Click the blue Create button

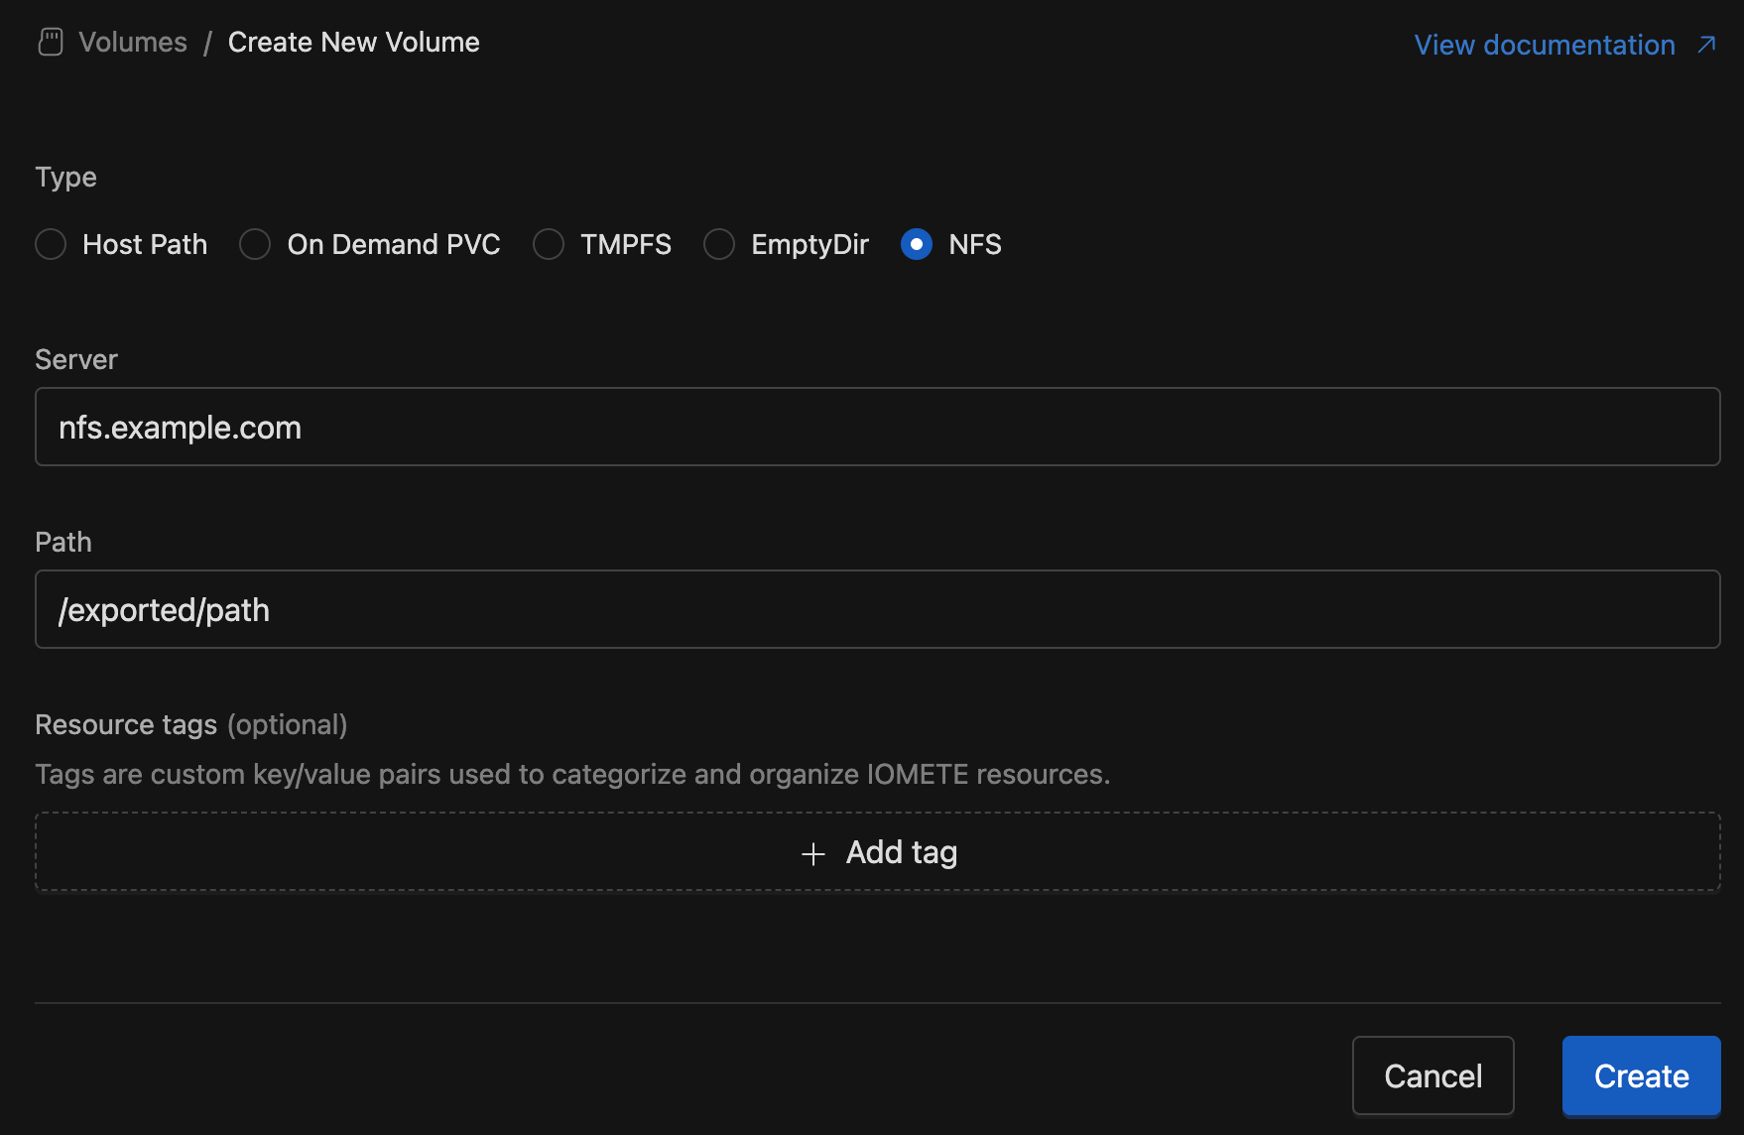point(1641,1075)
